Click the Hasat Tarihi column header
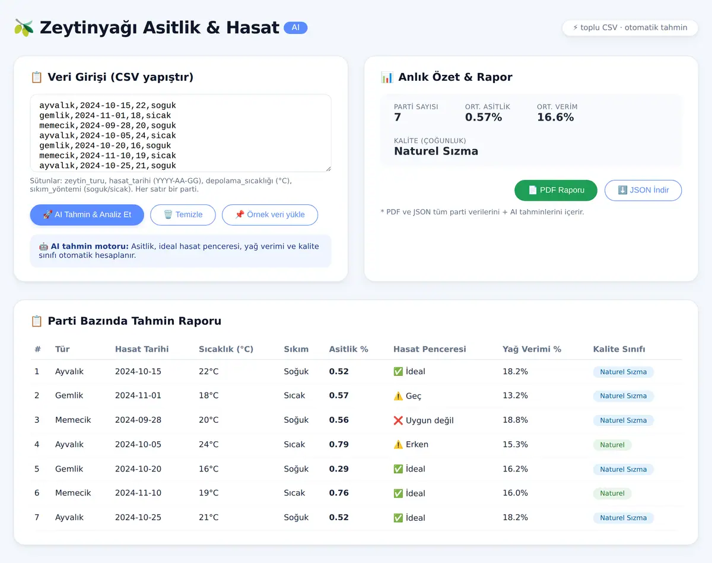 (142, 349)
